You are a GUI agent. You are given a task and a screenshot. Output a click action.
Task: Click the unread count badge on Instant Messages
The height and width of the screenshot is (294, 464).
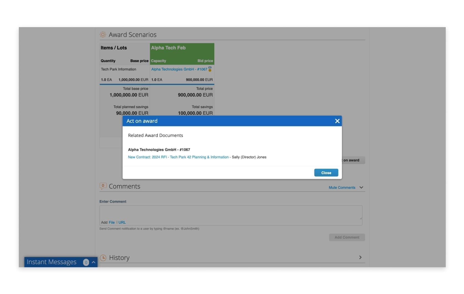(86, 262)
